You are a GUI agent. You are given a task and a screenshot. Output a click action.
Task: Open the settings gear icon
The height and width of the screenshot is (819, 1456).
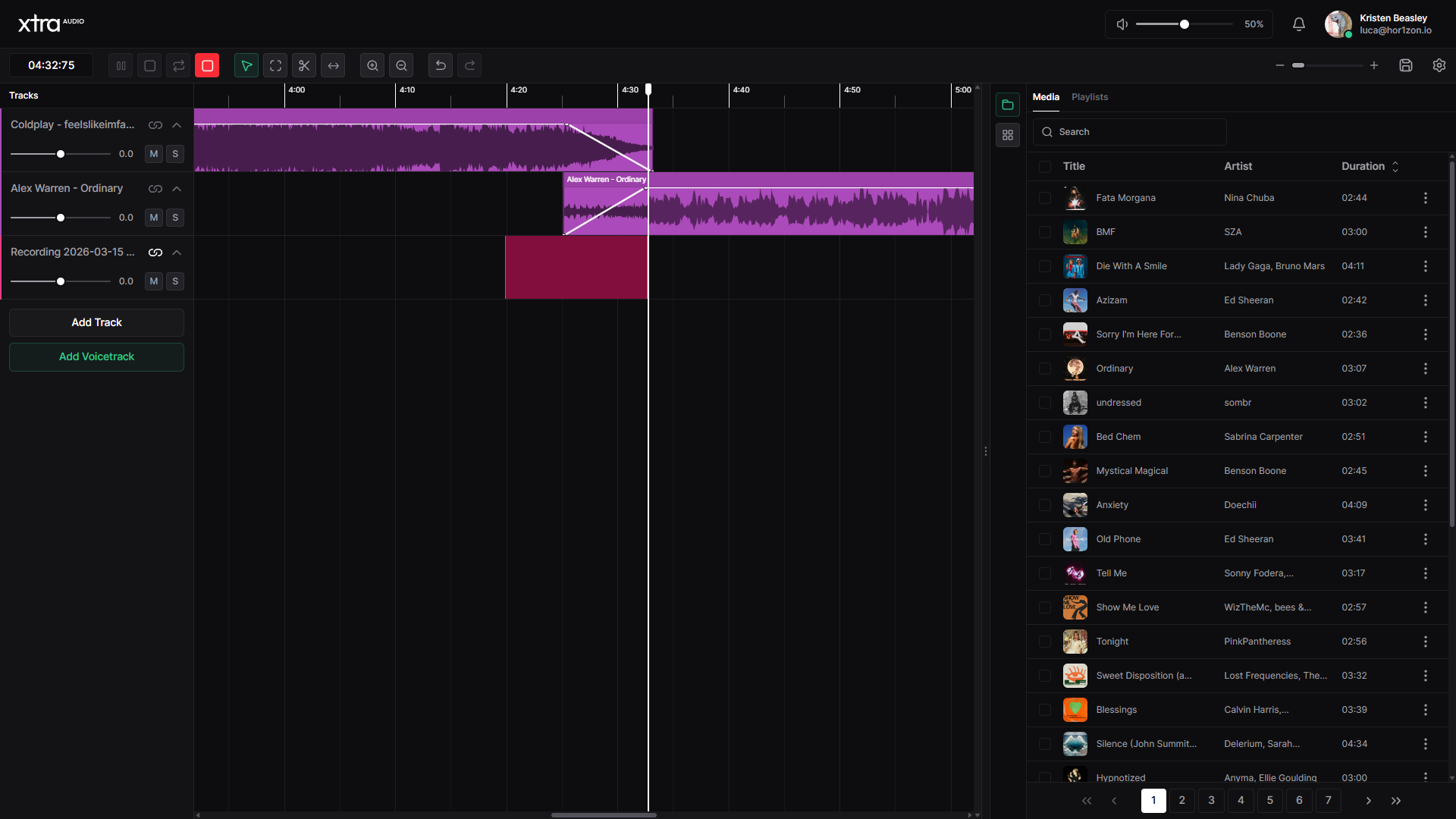point(1439,65)
